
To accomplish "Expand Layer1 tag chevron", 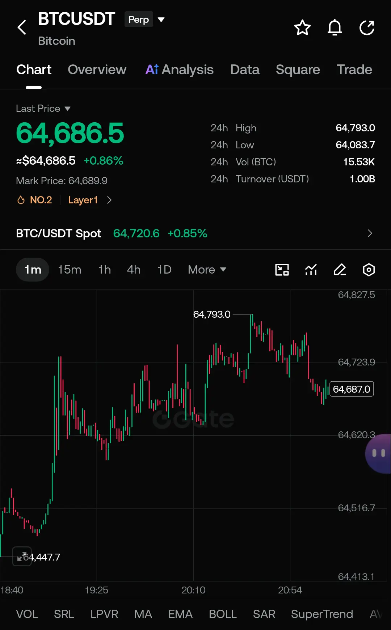I will [x=109, y=200].
